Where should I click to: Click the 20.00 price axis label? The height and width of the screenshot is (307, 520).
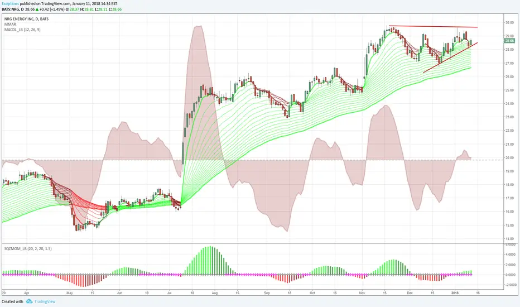pyautogui.click(x=509, y=158)
